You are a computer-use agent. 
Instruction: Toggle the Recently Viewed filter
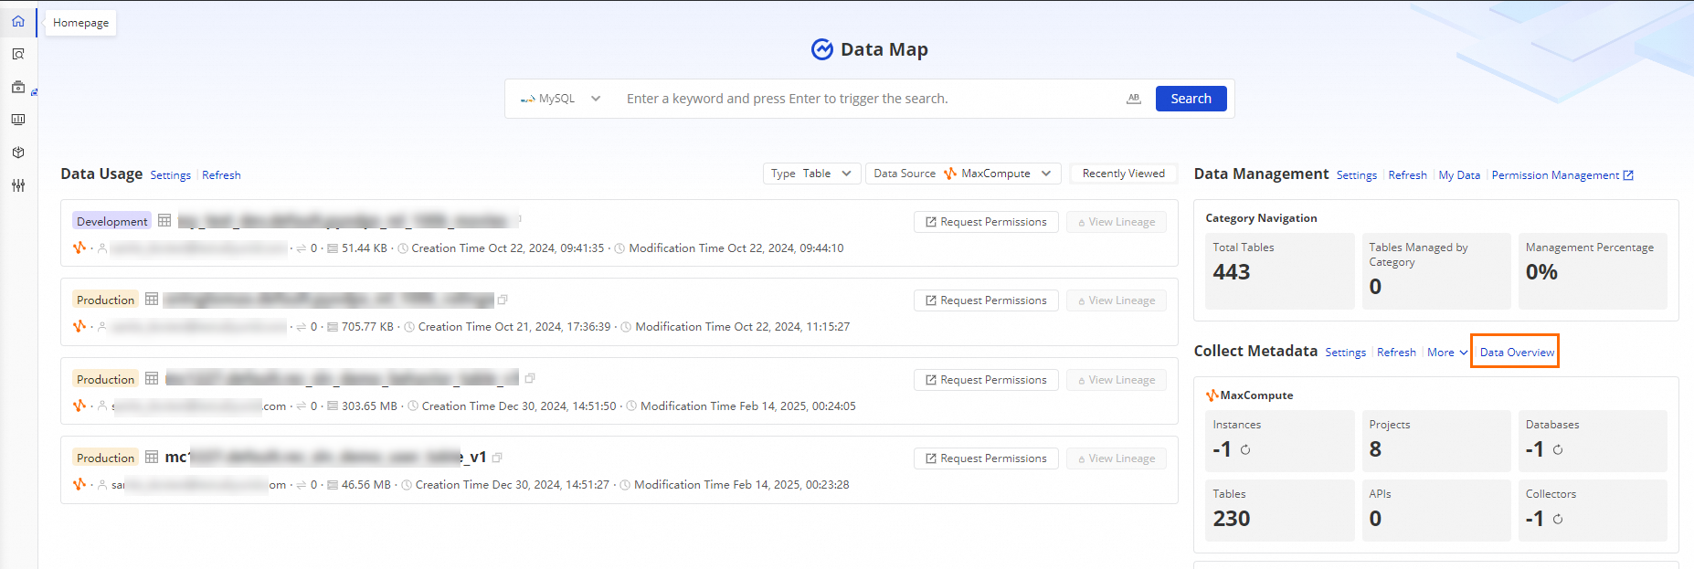1123,174
